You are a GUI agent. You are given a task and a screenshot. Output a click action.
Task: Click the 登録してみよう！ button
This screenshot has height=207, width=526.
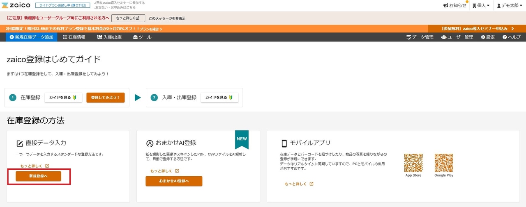105,98
